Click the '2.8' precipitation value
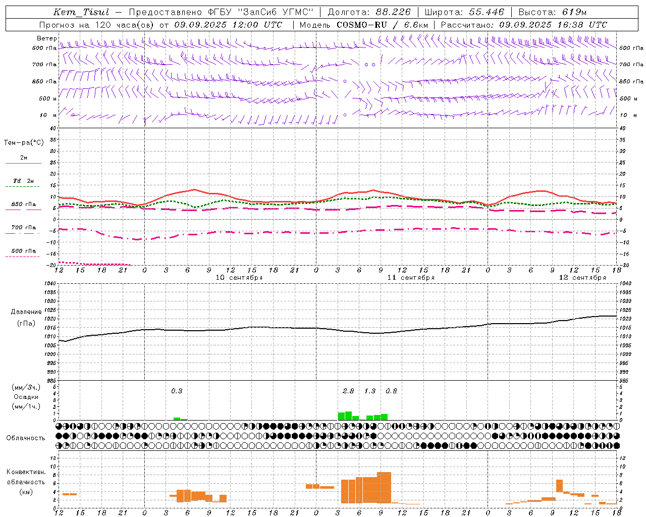The width and height of the screenshot is (646, 517). (x=348, y=391)
